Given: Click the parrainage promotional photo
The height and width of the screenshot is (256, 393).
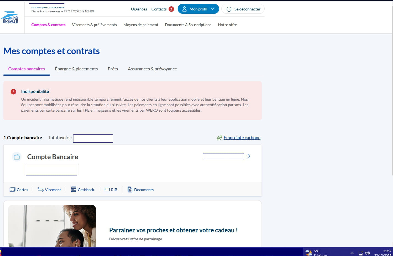Looking at the screenshot, I should click(52, 226).
